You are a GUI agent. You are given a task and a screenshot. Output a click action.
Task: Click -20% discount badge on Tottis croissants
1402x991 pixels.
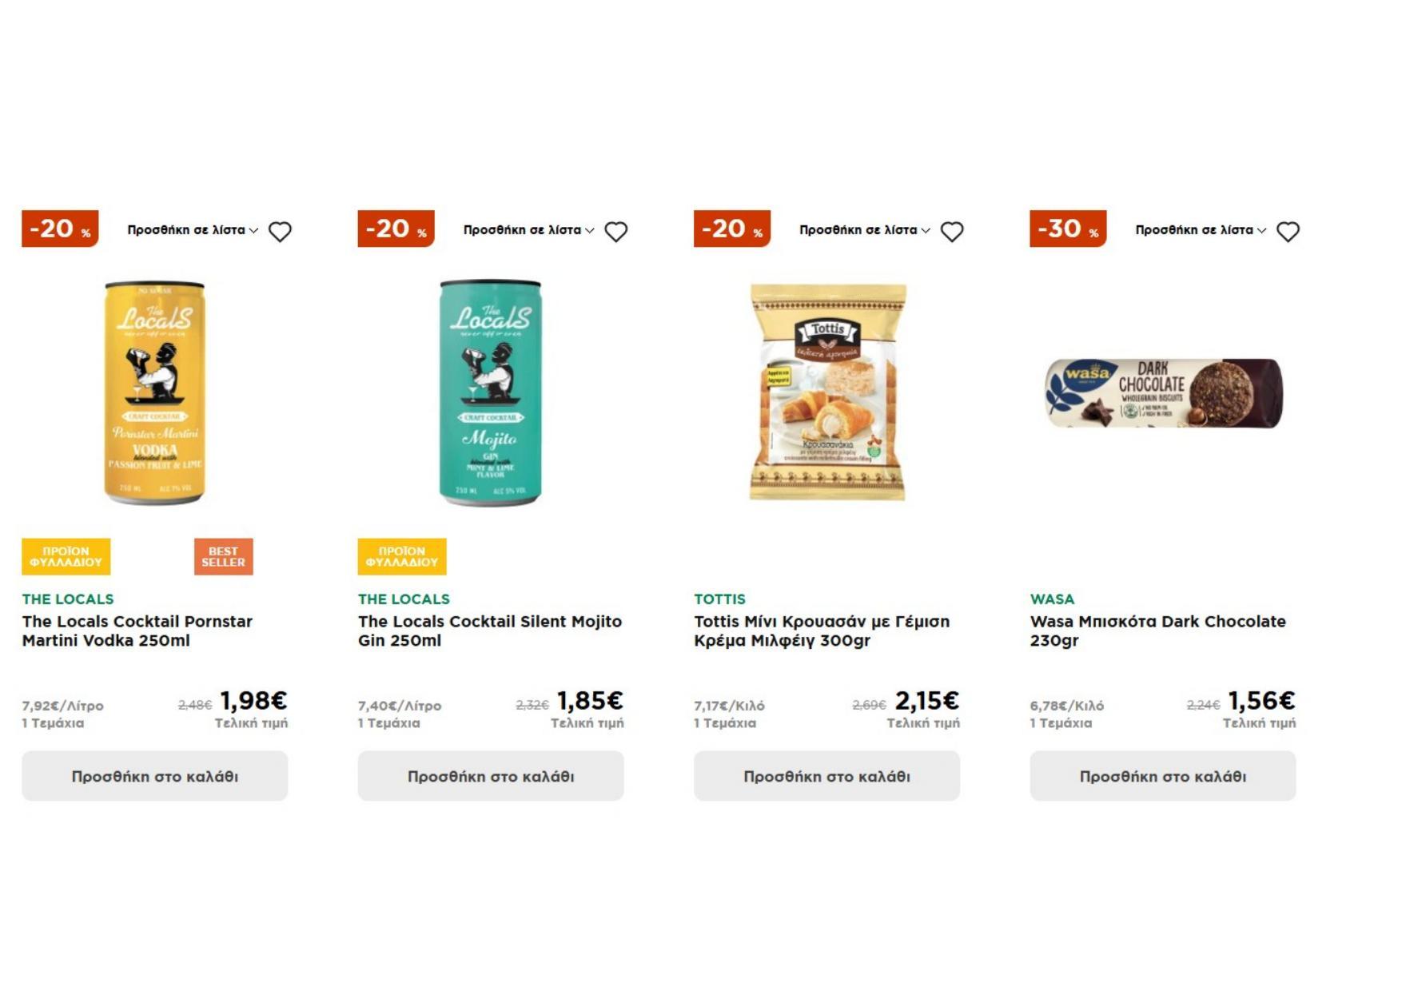[x=731, y=229]
